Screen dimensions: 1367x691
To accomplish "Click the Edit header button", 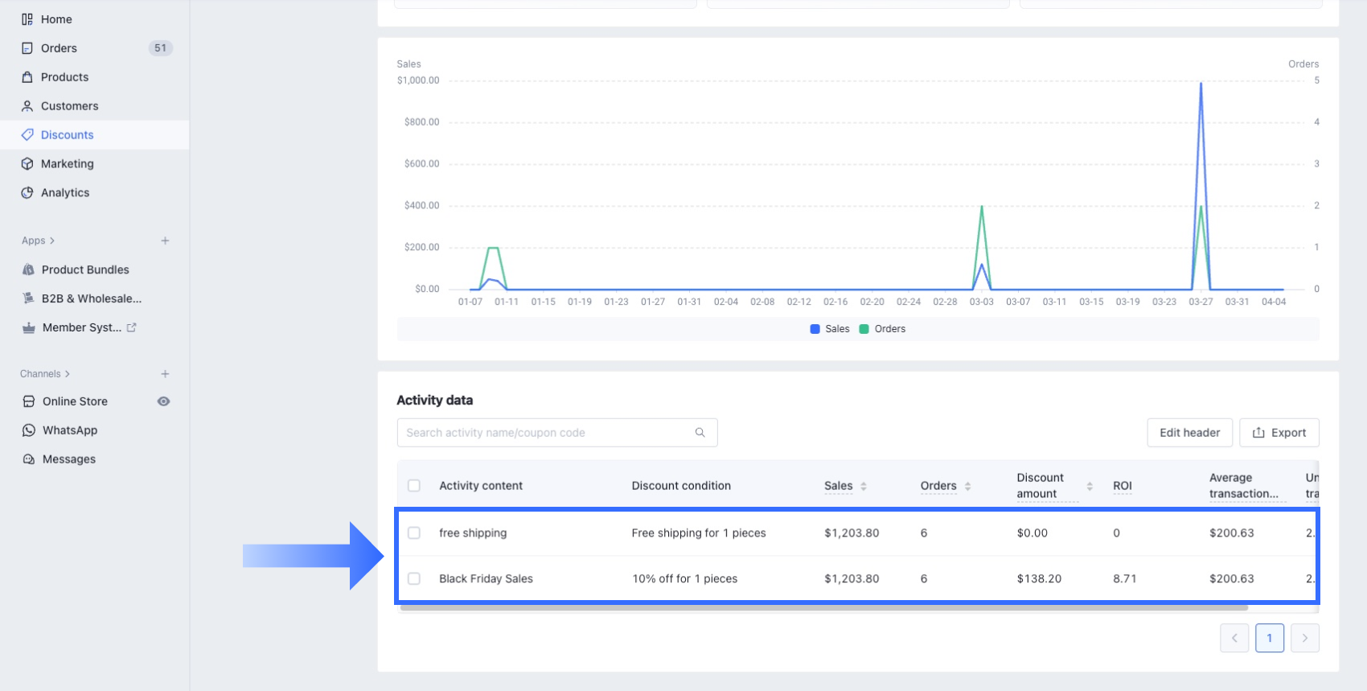I will pos(1189,433).
